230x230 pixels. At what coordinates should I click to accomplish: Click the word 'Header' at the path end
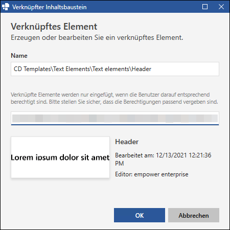[142, 69]
